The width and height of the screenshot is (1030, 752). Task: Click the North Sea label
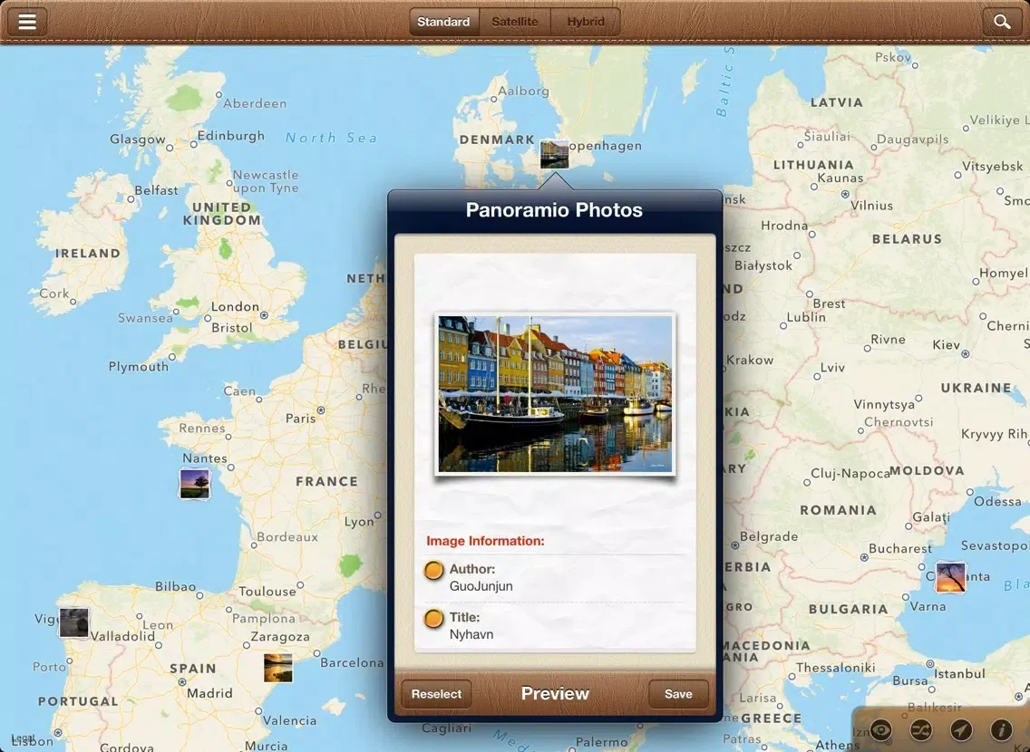point(331,137)
